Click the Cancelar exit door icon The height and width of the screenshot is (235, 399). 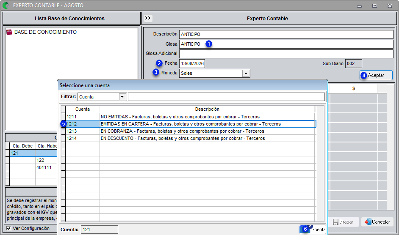368,222
